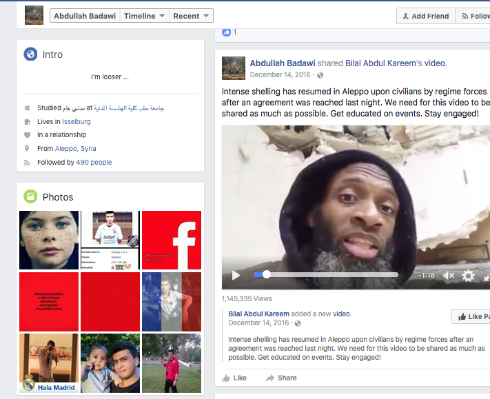This screenshot has width=490, height=399.
Task: Open video settings gear icon
Action: click(x=469, y=275)
